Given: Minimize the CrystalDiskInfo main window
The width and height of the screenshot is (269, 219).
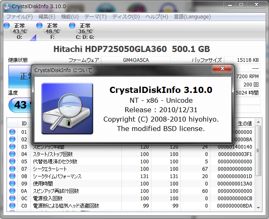Looking at the screenshot, I should pos(230,5).
